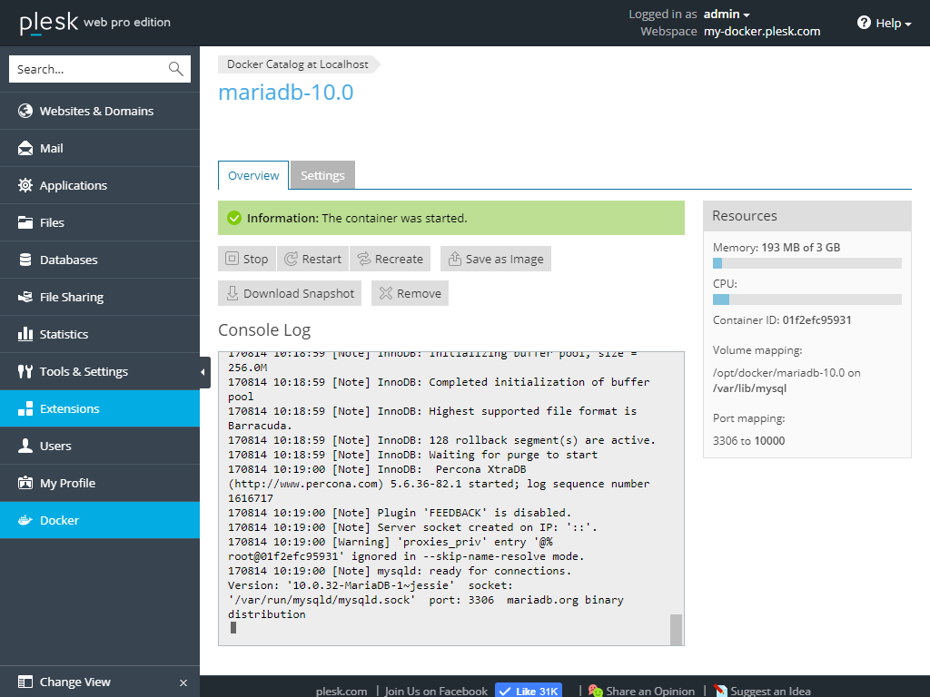Click the Container ID 01f2efc95931 text
Screen dimensions: 930x697
[x=782, y=320]
